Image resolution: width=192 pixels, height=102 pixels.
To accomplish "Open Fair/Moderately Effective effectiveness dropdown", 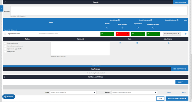I will 172,34.
